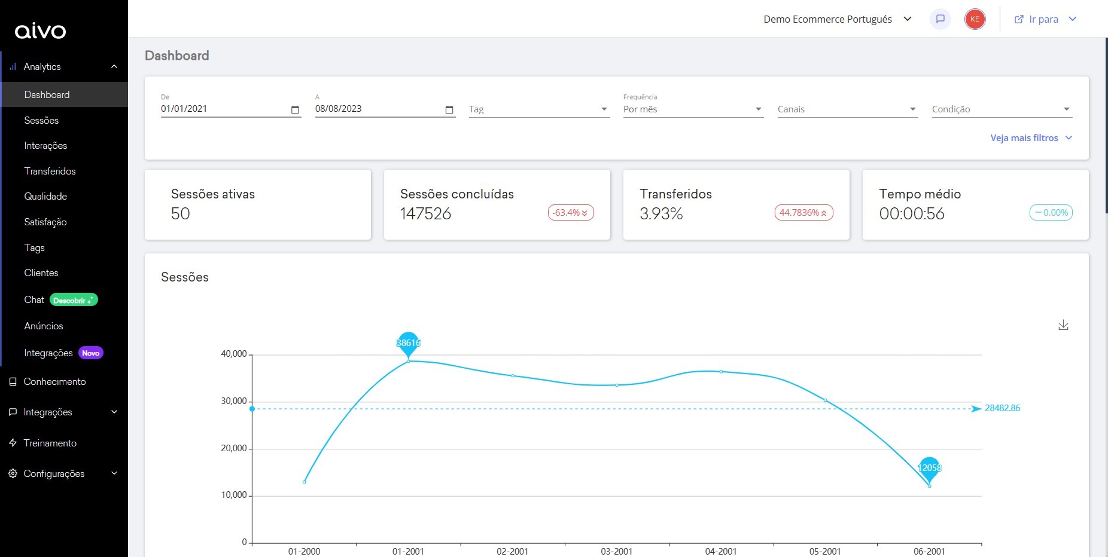Viewport: 1108px width, 557px height.
Task: Click the 38616 peak marker on chart
Action: [x=408, y=343]
